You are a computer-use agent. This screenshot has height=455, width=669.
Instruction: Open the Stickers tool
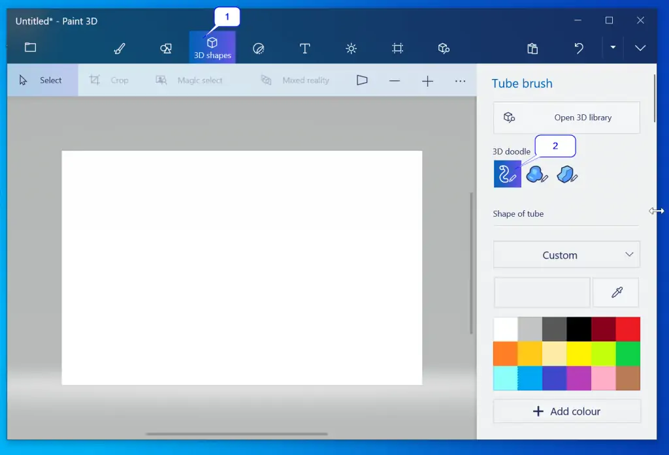pos(259,48)
